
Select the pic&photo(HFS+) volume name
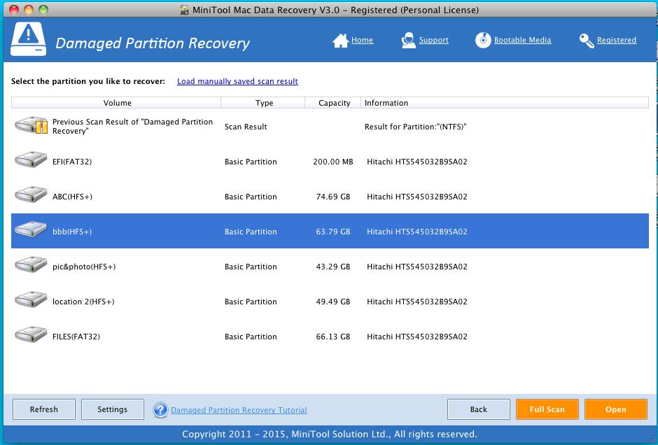pos(84,267)
